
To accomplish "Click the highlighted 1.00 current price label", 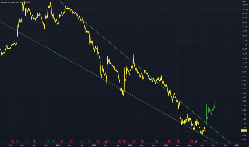I will 244,130.
